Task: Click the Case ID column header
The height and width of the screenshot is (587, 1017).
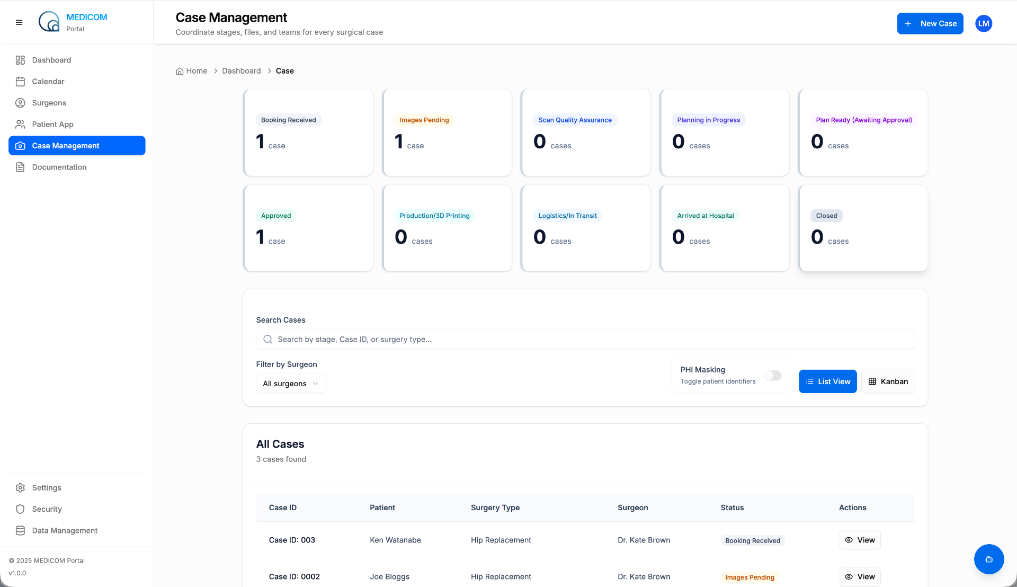Action: pos(283,508)
